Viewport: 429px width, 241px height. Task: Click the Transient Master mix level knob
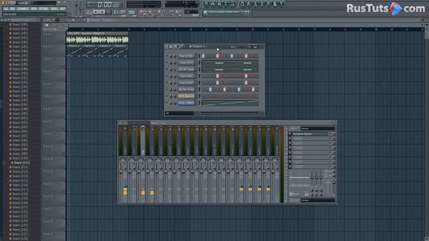click(x=334, y=134)
